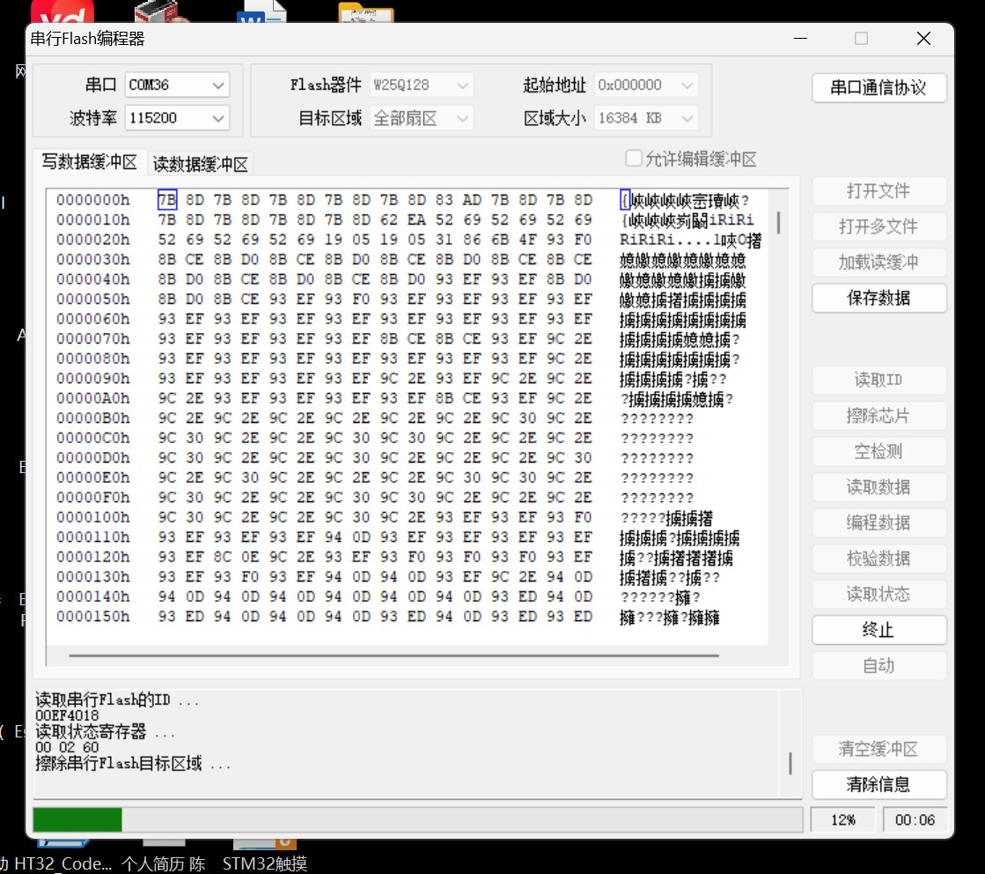Screen dimensions: 985x874
Task: Click the 串口通信协议 button
Action: (x=878, y=87)
